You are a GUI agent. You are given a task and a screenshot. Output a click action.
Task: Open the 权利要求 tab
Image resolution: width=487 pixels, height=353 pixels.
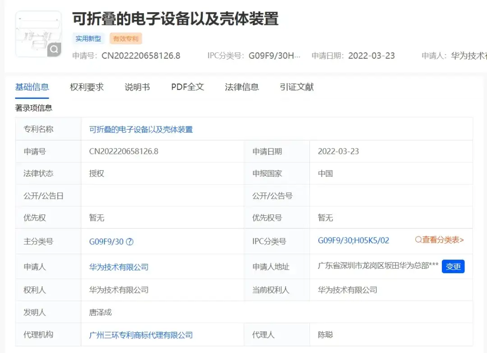coord(87,87)
